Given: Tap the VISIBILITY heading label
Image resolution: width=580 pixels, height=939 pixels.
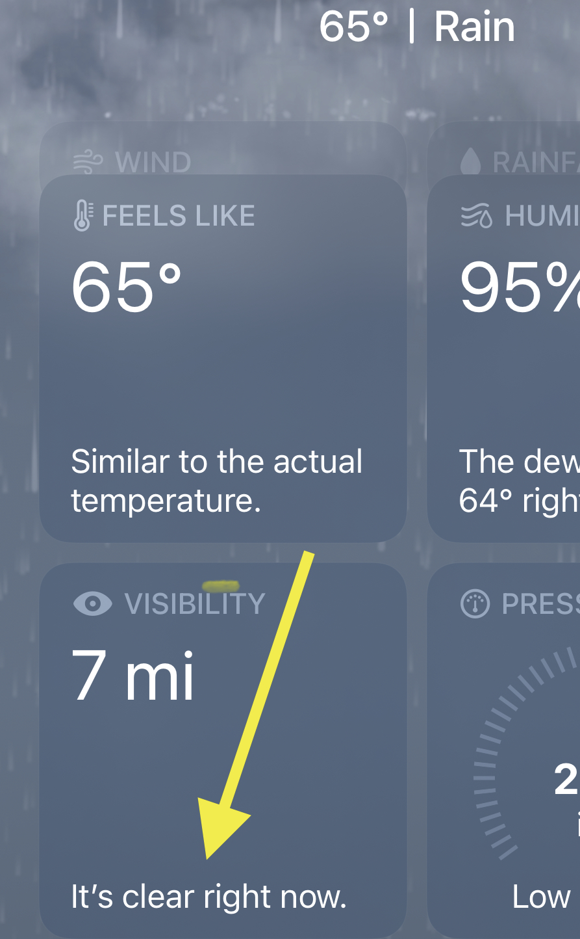Looking at the screenshot, I should click(x=195, y=603).
